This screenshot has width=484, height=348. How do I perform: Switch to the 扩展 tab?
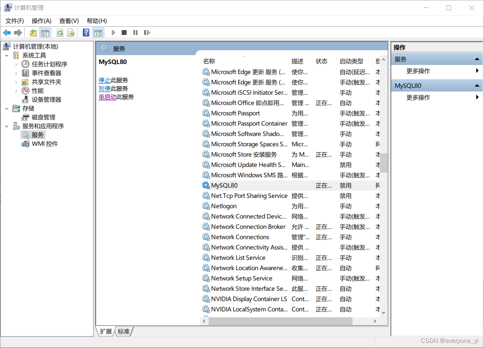click(106, 331)
